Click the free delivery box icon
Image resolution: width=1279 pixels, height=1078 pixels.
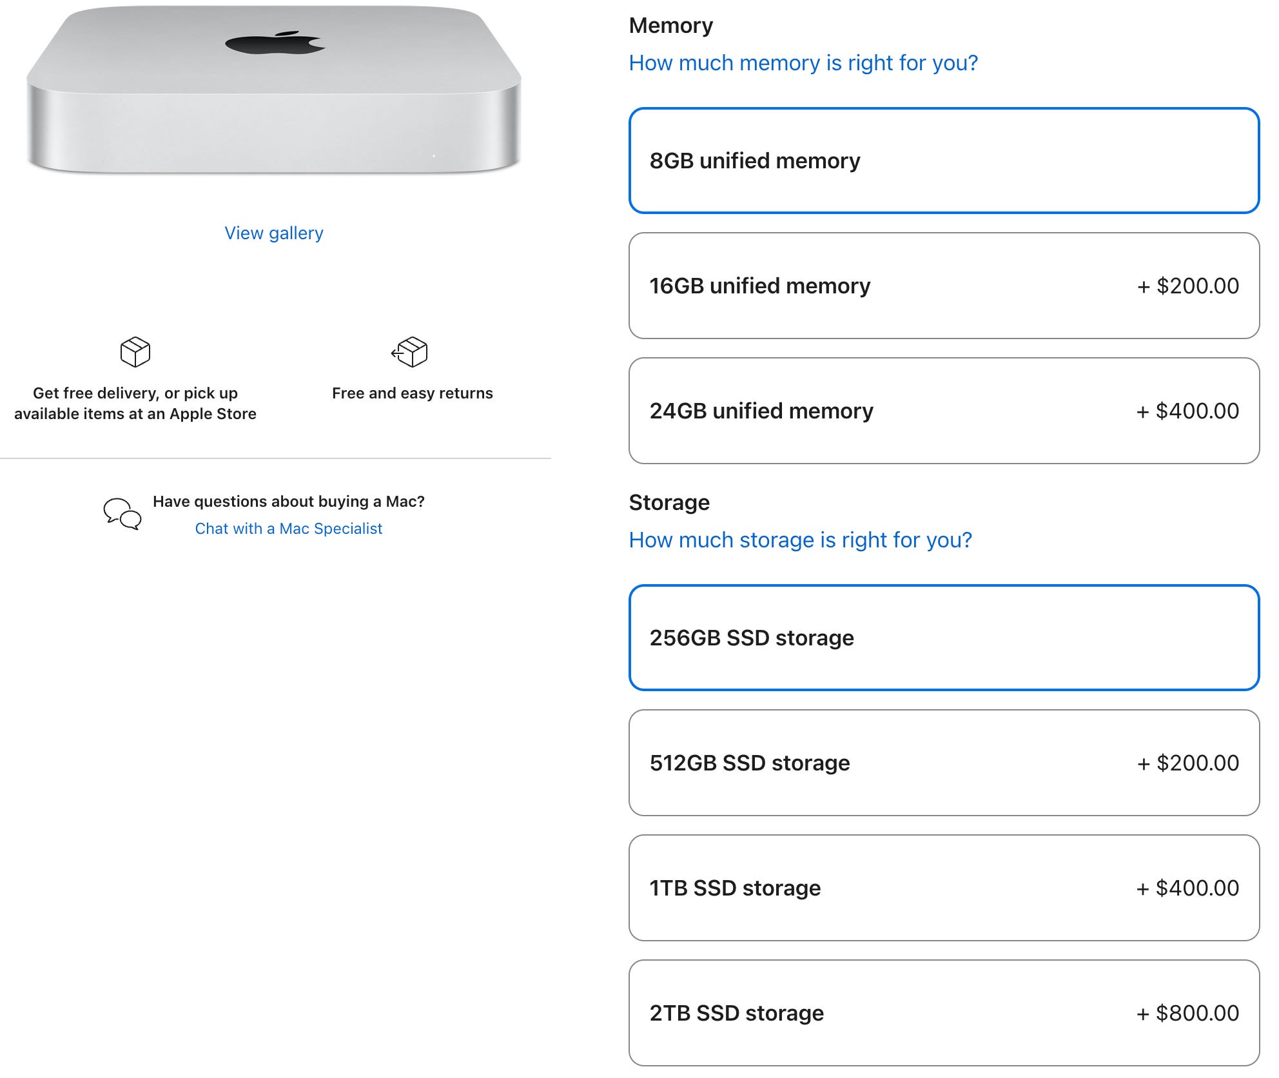135,352
